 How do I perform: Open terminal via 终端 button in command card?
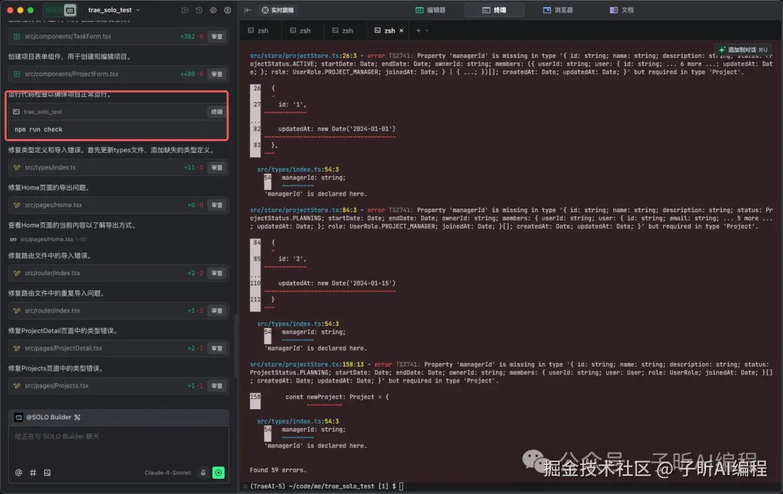217,112
